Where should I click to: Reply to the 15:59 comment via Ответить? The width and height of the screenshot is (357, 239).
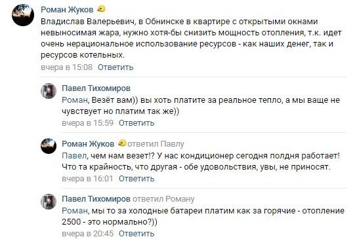136,123
